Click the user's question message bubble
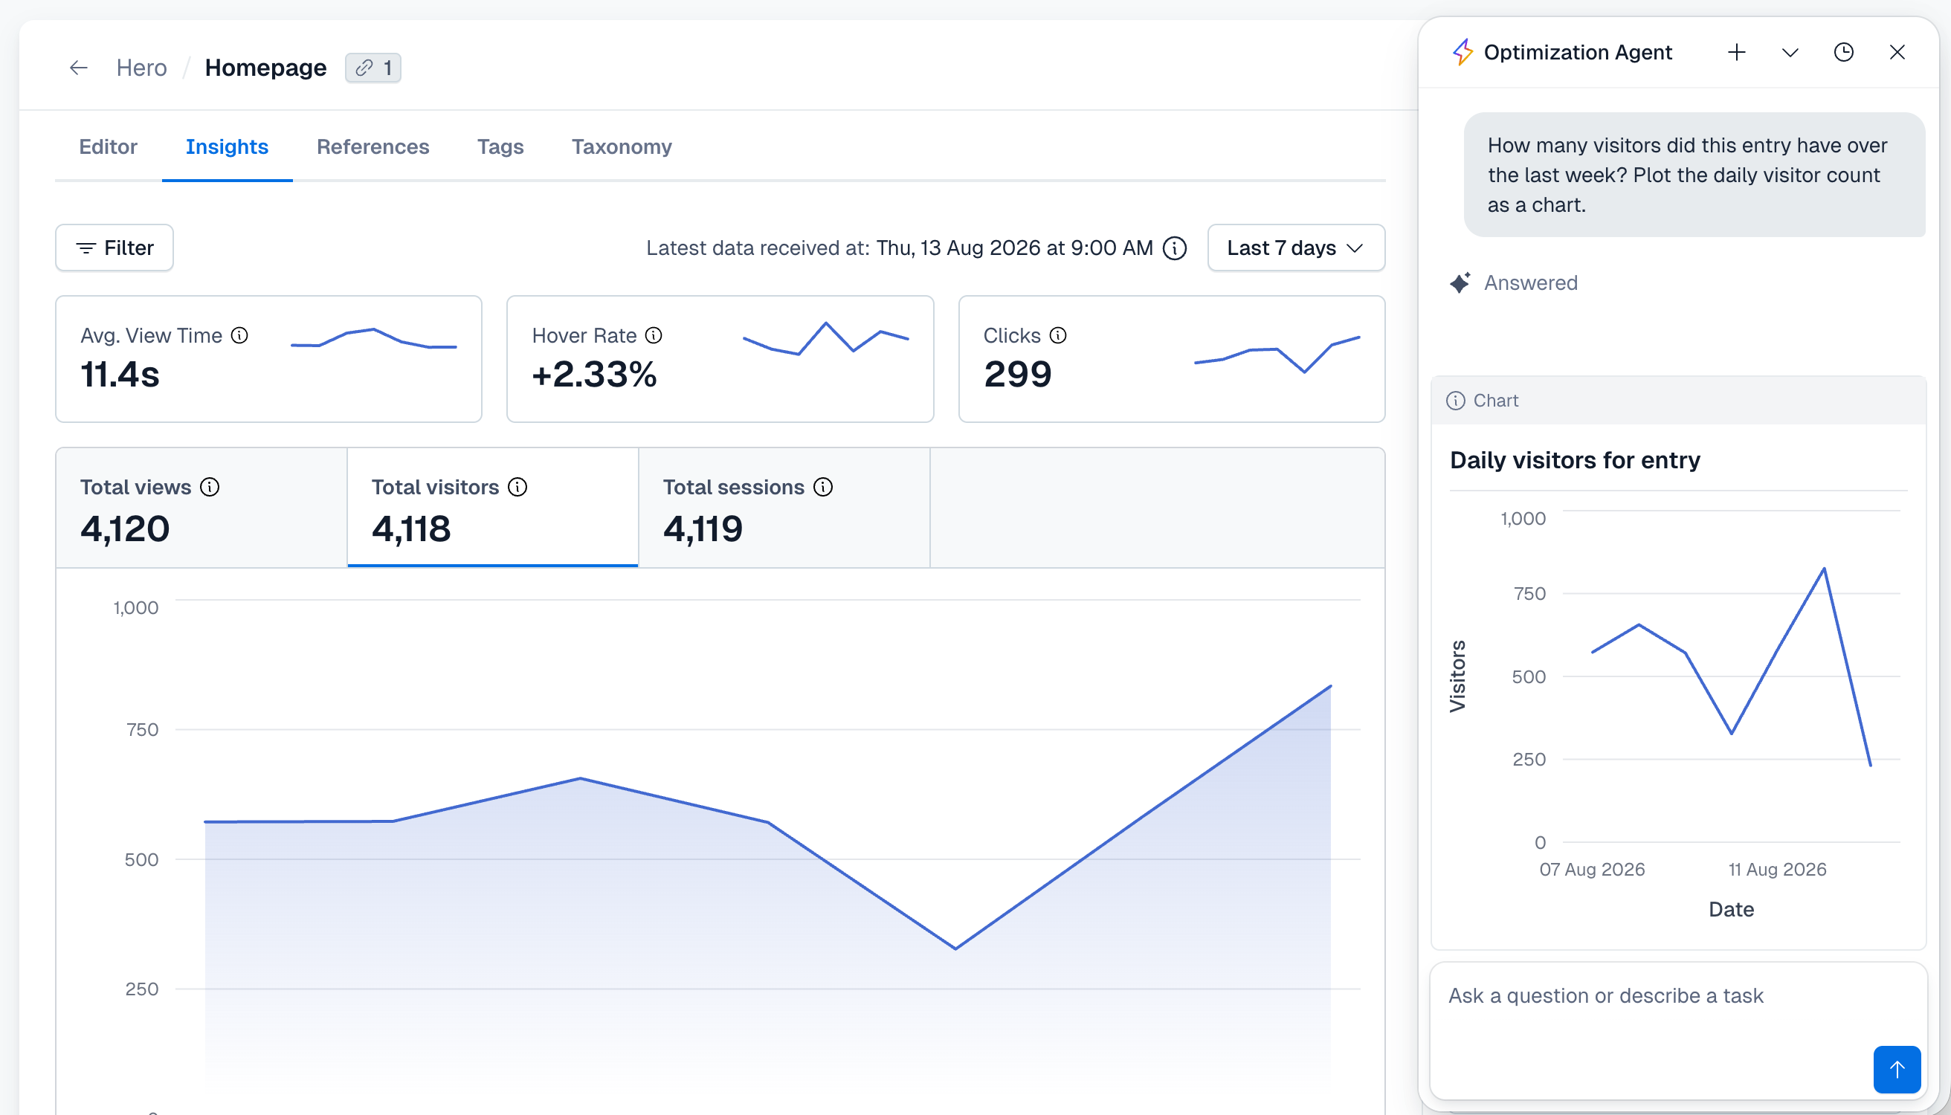 click(1694, 175)
